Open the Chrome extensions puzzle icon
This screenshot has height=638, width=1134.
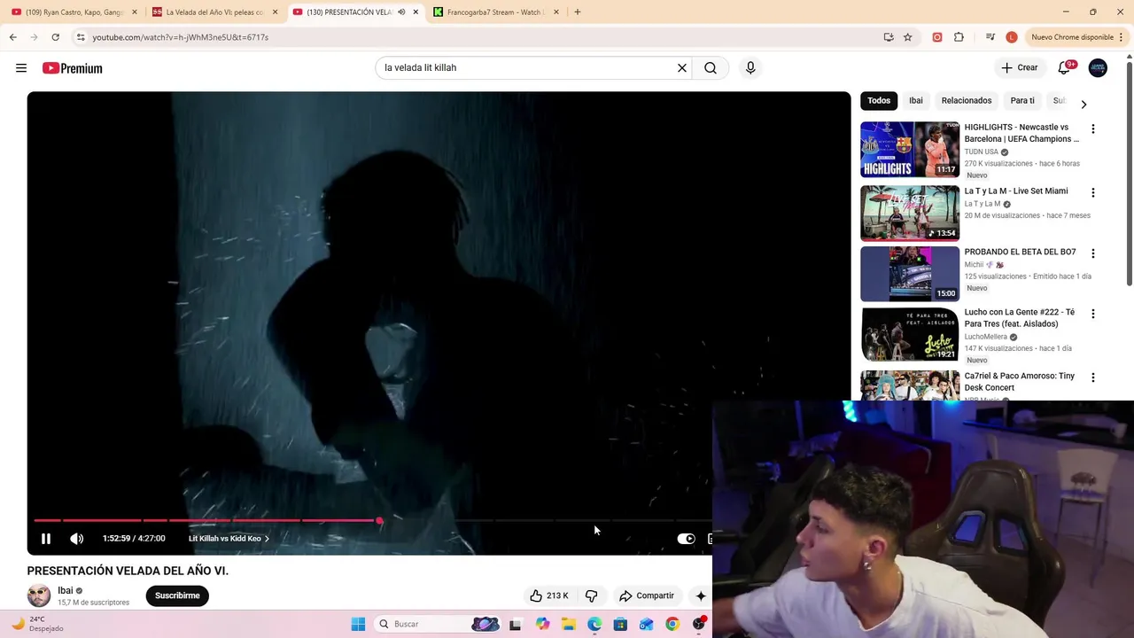pyautogui.click(x=959, y=37)
